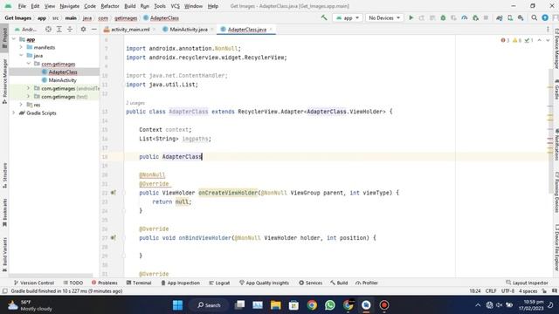Click the CRLF line separator in status bar
This screenshot has height=314, width=559.
click(491, 290)
